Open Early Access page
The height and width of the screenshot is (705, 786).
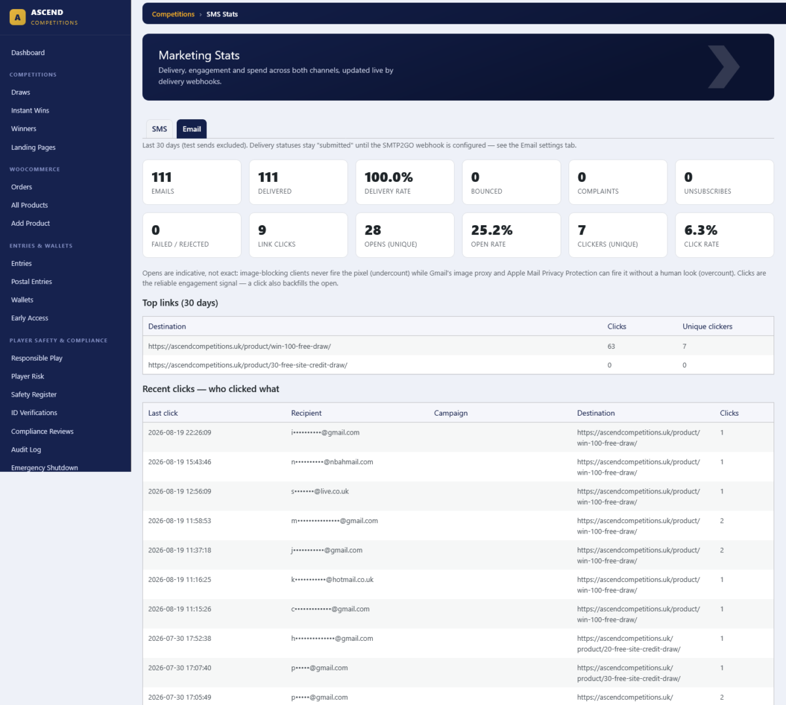[29, 319]
